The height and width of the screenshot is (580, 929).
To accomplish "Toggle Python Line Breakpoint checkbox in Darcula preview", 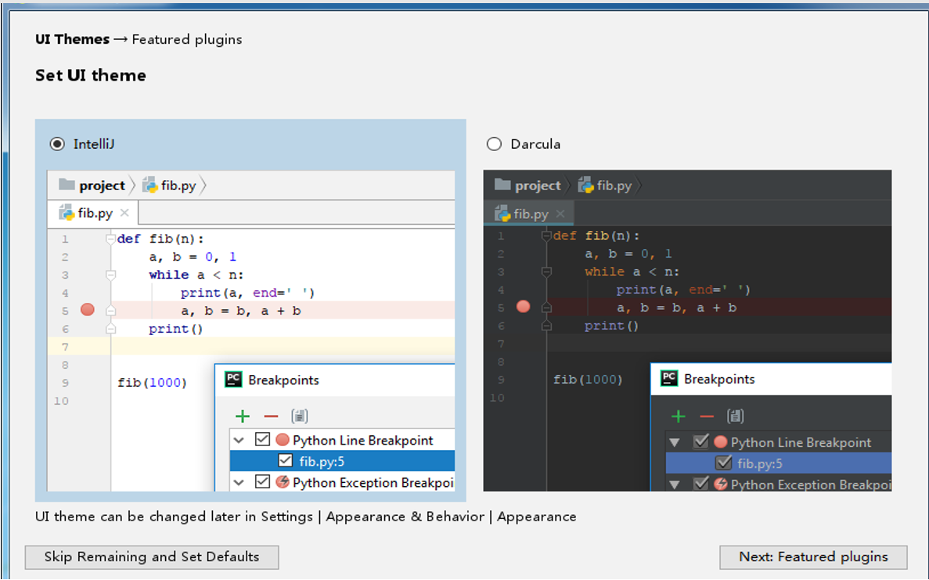I will point(701,442).
